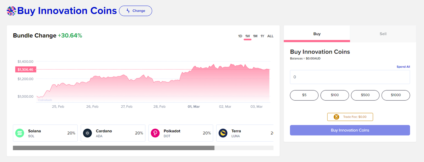
Task: Click the Terra LUNA coin icon
Action: tap(223, 133)
